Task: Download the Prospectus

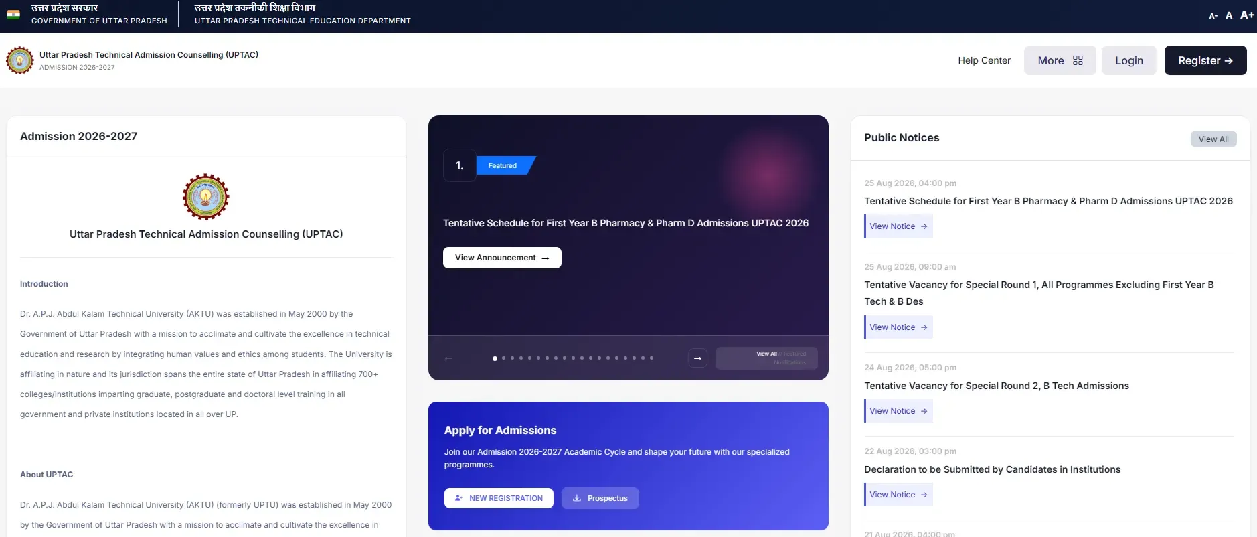Action: tap(600, 498)
